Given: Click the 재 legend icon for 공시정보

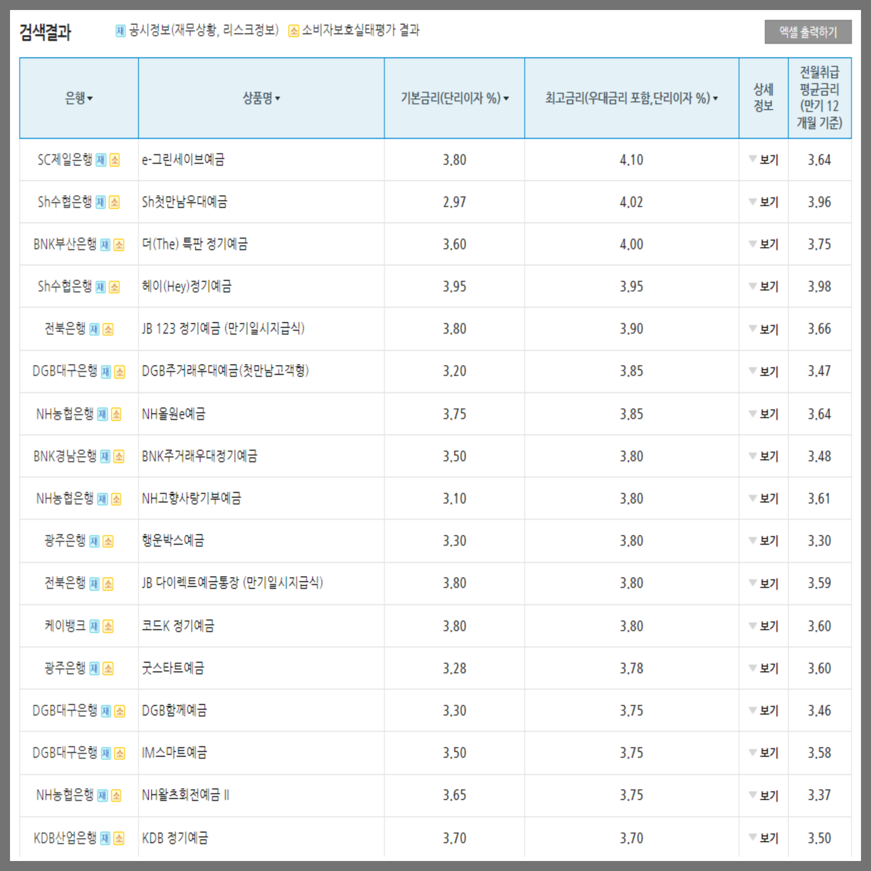Looking at the screenshot, I should [x=120, y=31].
